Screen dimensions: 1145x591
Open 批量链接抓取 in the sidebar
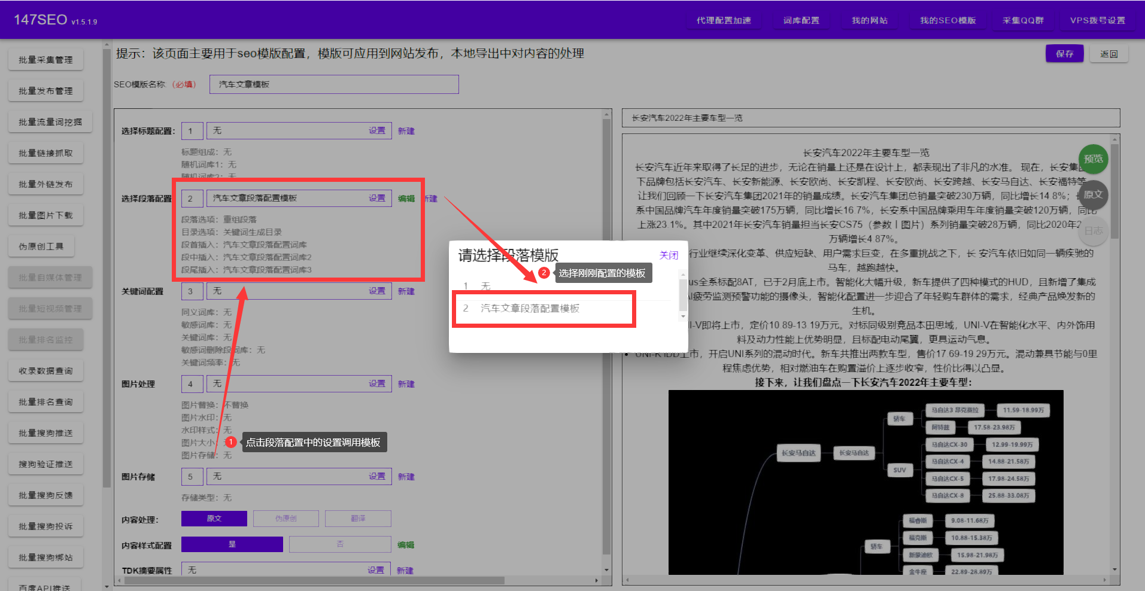tap(45, 153)
